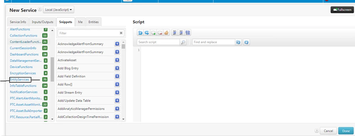Click the add comment icon with green plus
This screenshot has height=136, width=355.
pyautogui.click(x=153, y=33)
